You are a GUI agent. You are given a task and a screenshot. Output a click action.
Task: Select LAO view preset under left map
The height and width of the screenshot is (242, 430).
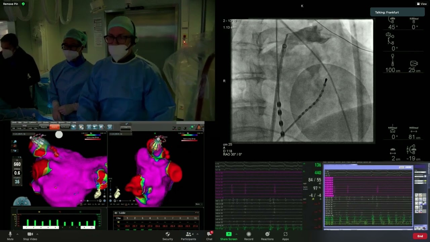tap(85, 204)
